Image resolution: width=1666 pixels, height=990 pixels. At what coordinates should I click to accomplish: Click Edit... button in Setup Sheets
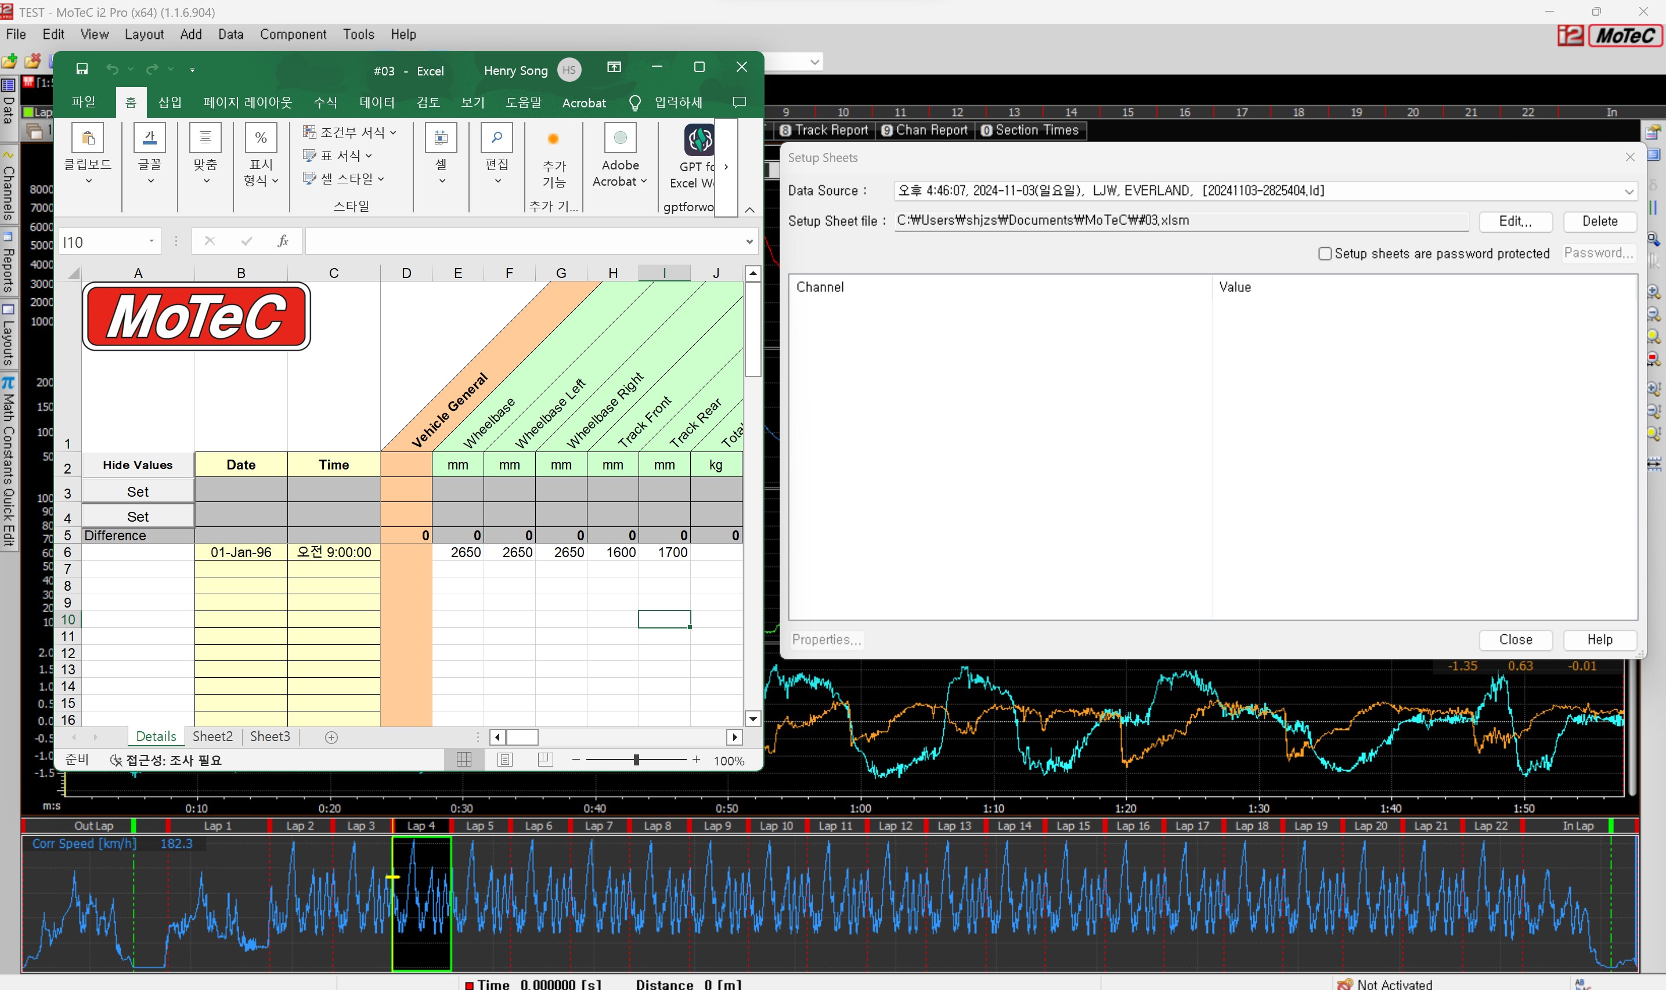coord(1515,221)
